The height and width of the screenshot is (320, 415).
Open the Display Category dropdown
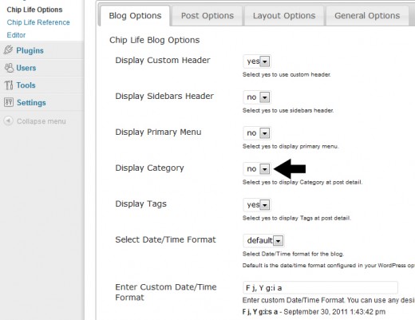click(x=257, y=169)
